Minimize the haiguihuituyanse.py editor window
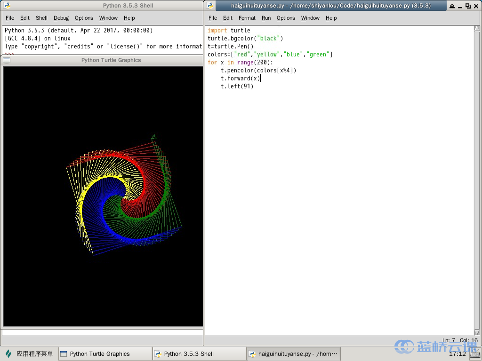 [460, 6]
